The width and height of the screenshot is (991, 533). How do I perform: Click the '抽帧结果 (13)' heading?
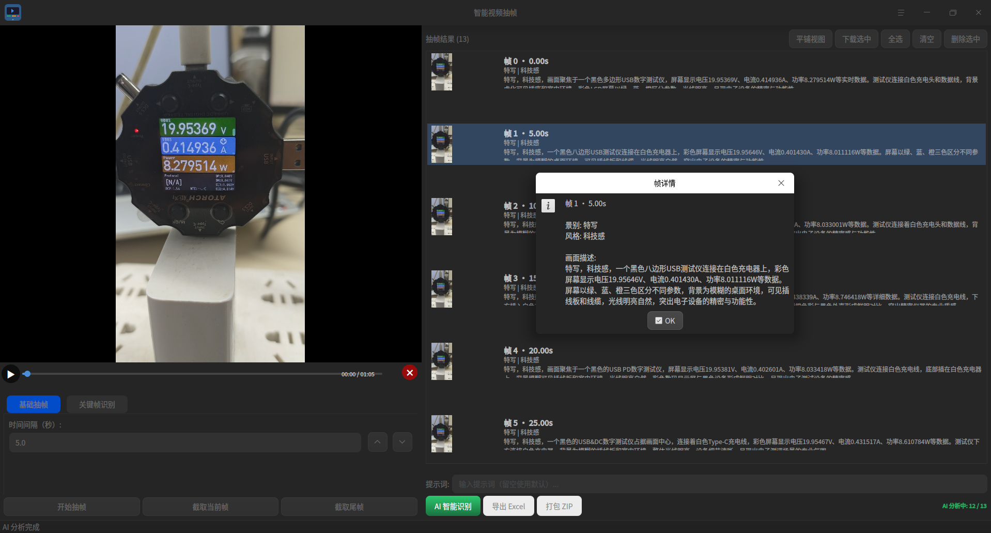(447, 39)
